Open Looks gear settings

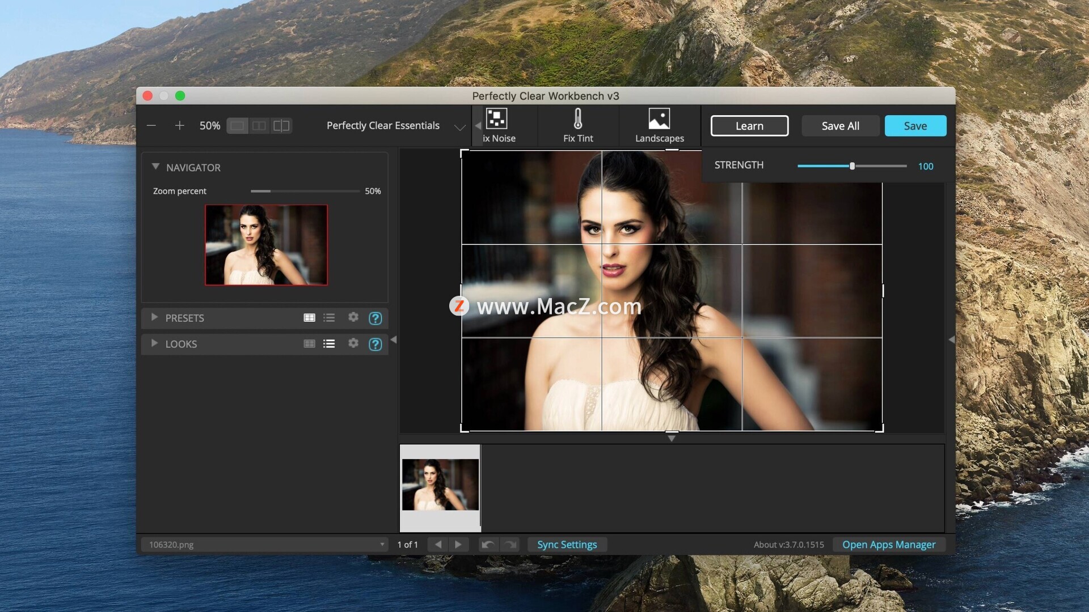(353, 343)
